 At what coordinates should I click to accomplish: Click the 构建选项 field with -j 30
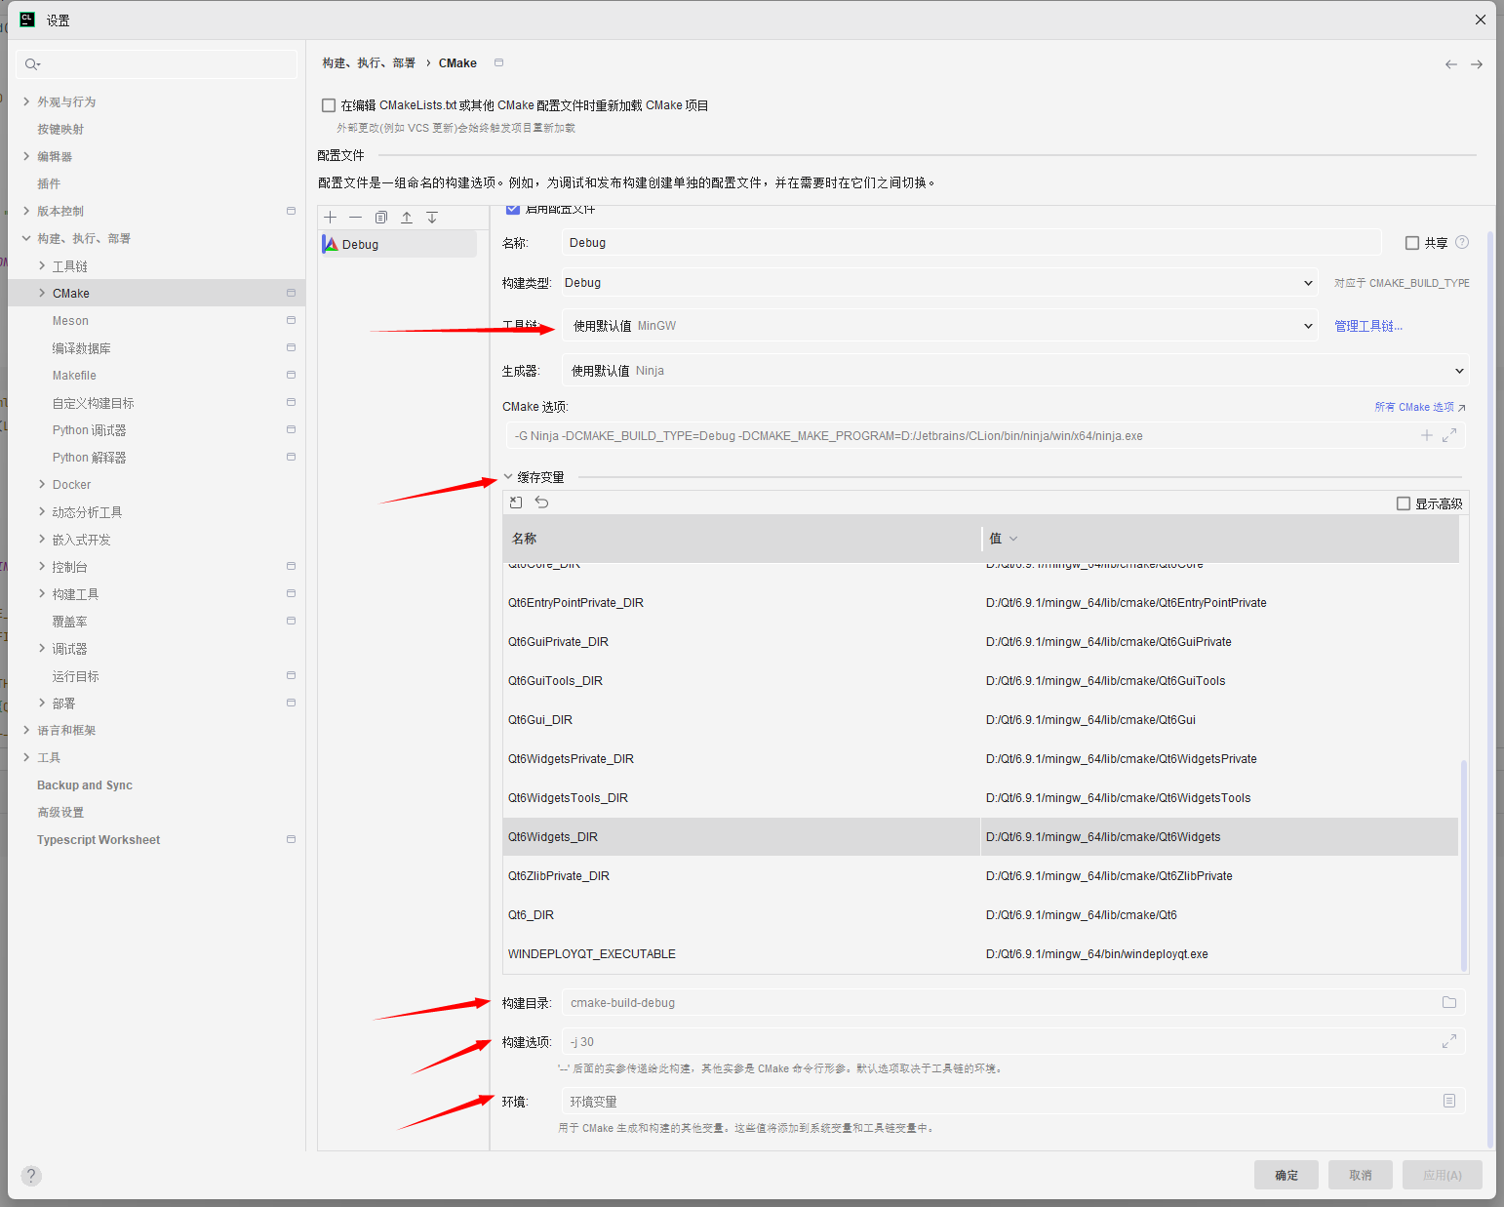[1013, 1042]
